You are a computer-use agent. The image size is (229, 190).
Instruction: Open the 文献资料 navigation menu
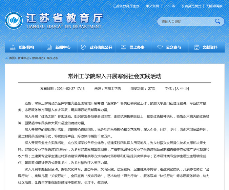tap(210, 47)
